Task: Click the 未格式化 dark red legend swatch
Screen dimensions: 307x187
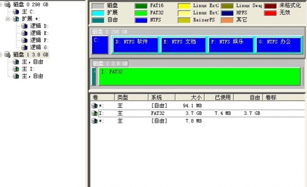Action: [x=270, y=6]
